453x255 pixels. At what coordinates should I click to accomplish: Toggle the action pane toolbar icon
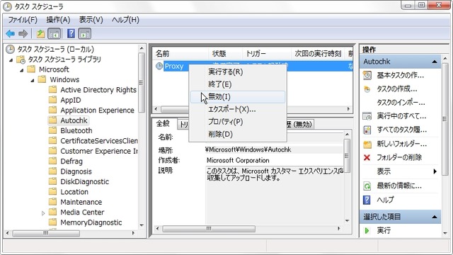click(84, 34)
